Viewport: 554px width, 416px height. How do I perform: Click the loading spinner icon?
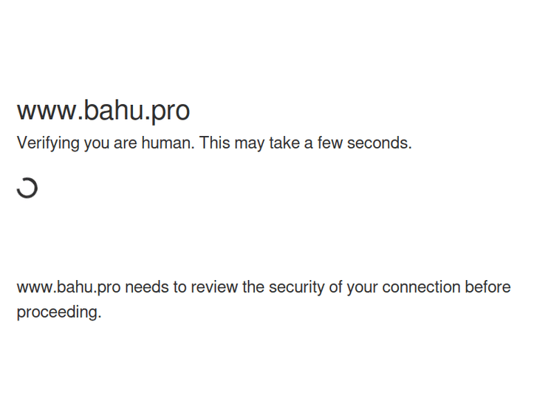(27, 188)
